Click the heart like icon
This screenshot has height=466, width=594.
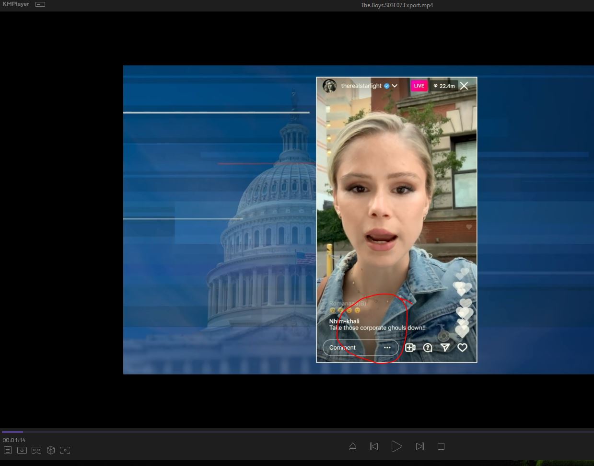coord(462,348)
